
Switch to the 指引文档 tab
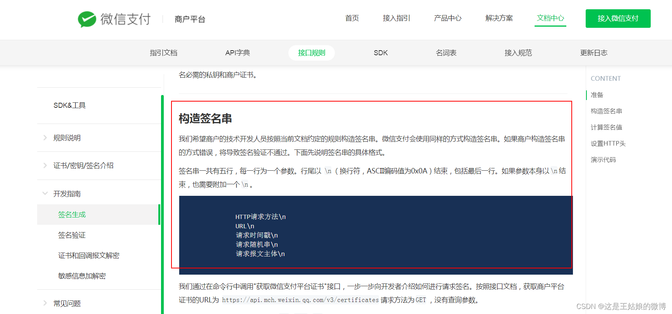[x=164, y=53]
